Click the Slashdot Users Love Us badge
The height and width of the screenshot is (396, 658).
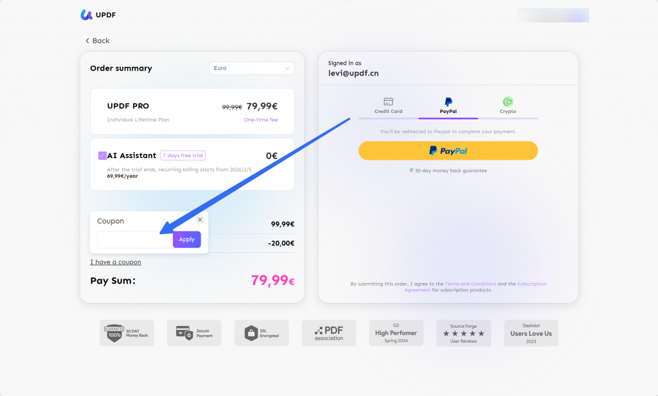[531, 333]
